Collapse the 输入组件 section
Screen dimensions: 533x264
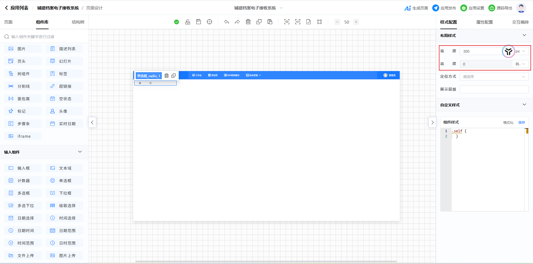[x=80, y=152]
